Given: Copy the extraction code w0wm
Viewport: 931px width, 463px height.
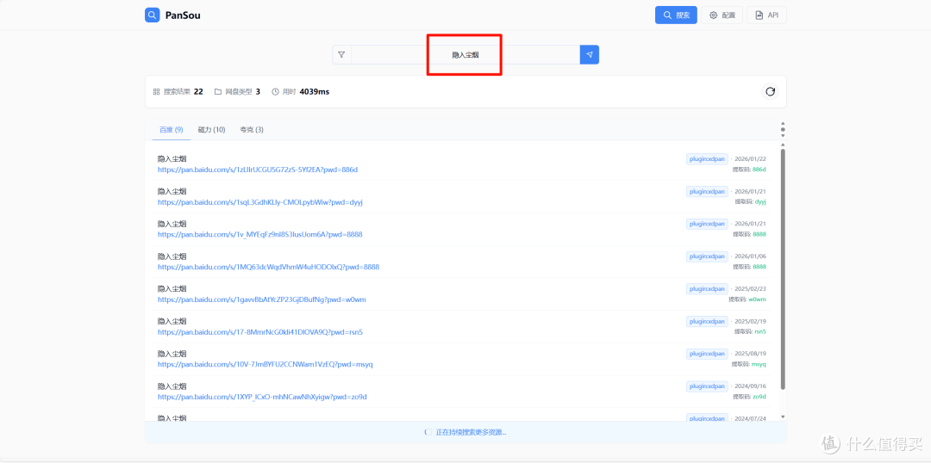Looking at the screenshot, I should point(757,299).
